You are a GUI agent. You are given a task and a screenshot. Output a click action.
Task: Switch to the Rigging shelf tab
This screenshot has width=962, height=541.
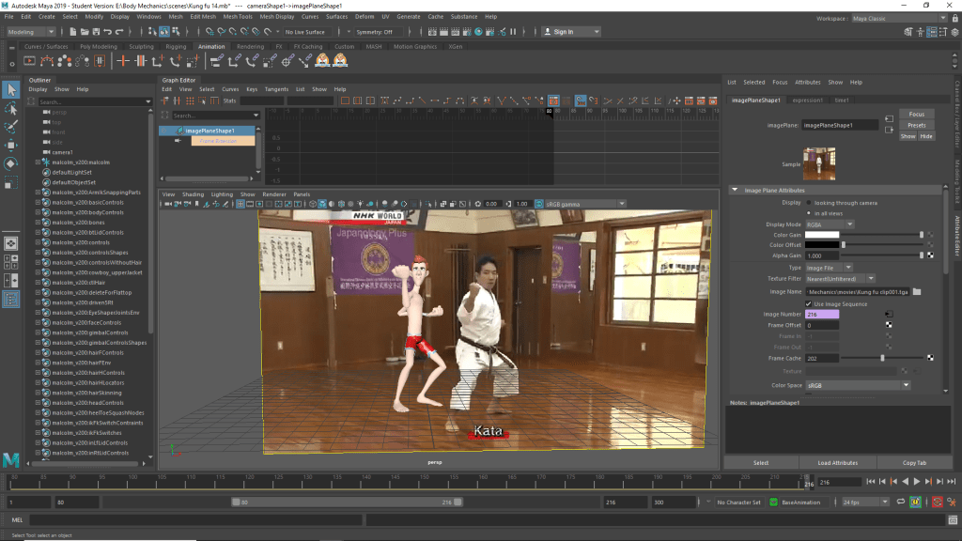pos(176,46)
